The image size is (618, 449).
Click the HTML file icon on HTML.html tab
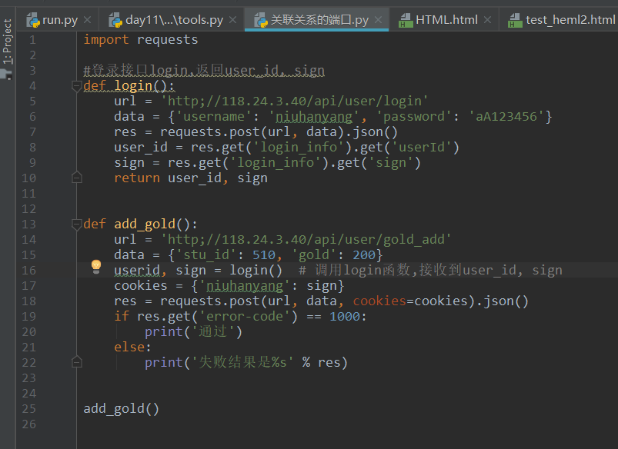(x=406, y=20)
